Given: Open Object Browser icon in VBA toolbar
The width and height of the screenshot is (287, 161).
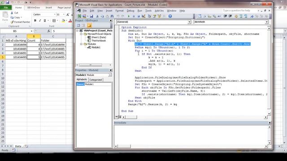Looking at the screenshot, I should tap(159, 16).
